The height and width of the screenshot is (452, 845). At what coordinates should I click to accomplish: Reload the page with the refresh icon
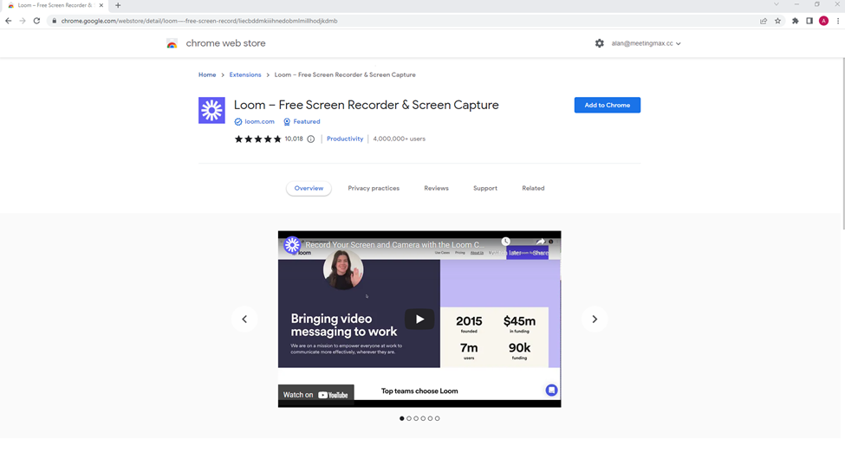click(x=36, y=21)
